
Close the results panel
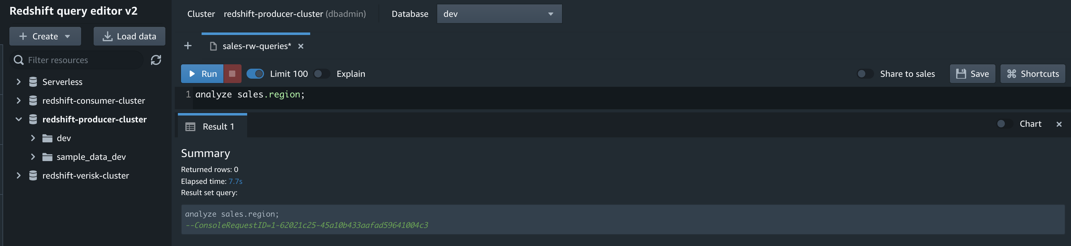1059,124
